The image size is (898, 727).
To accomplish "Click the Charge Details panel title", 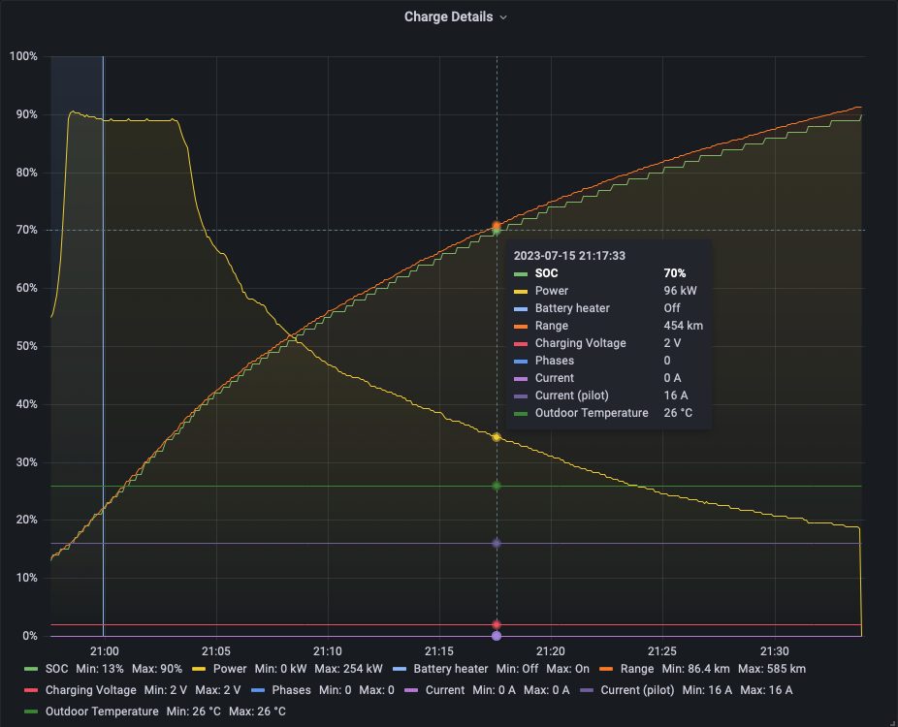I will (x=448, y=17).
